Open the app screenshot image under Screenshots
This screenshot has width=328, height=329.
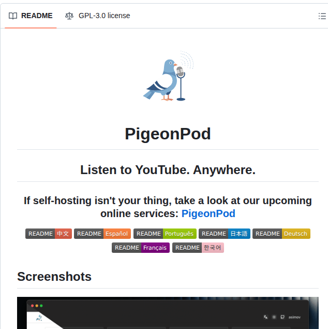click(x=168, y=313)
